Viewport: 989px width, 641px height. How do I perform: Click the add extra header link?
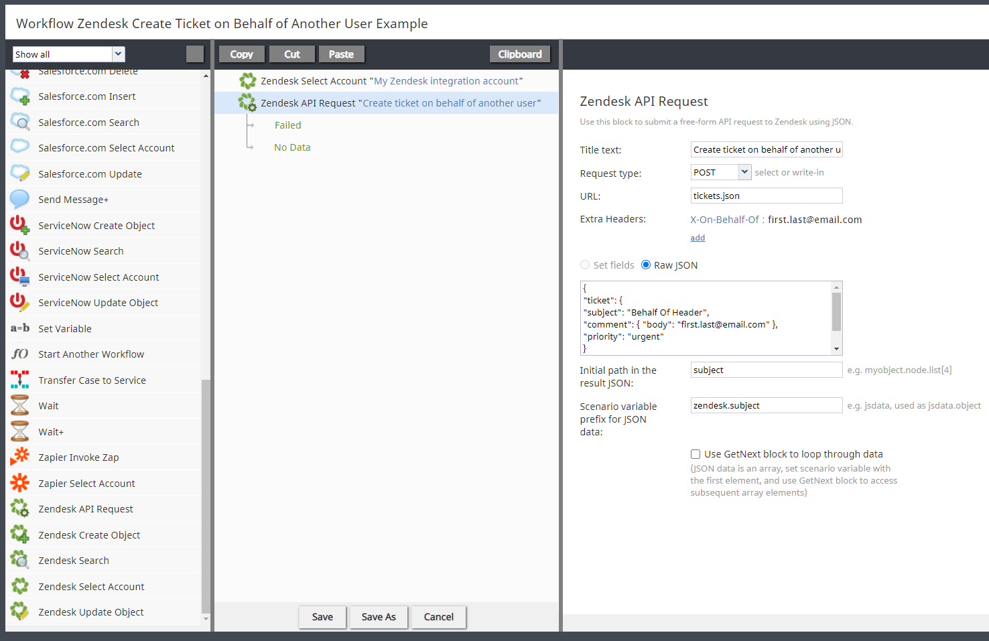tap(698, 238)
